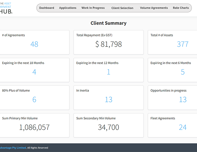Click the 34,700 secondary min volume value
Image resolution: width=197 pixels, height=152 pixels.
(109, 127)
